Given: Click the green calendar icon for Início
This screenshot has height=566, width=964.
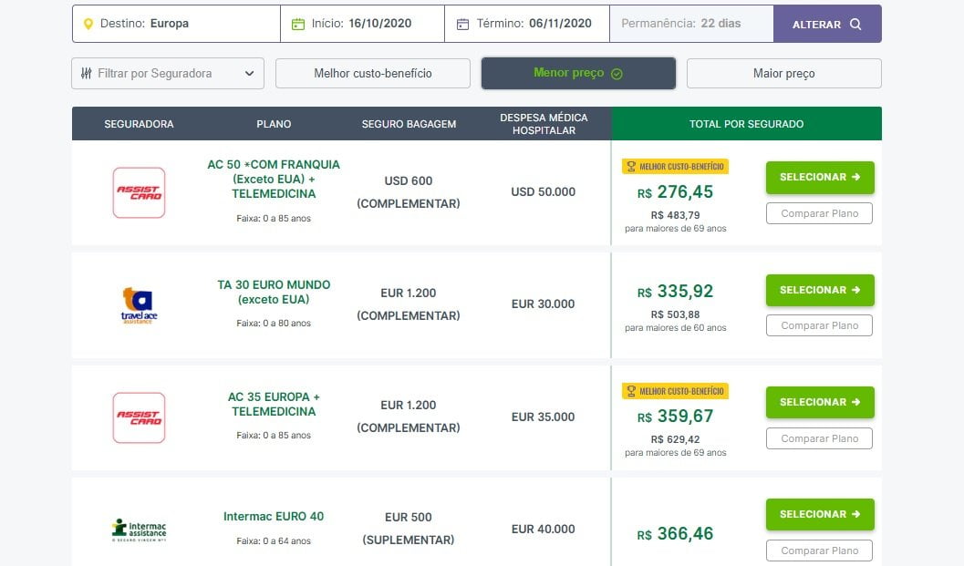Looking at the screenshot, I should coord(298,24).
